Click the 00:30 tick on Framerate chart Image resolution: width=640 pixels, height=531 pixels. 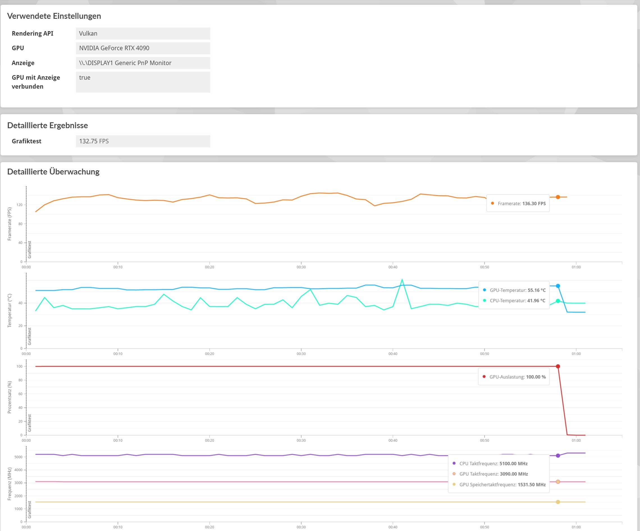click(301, 267)
